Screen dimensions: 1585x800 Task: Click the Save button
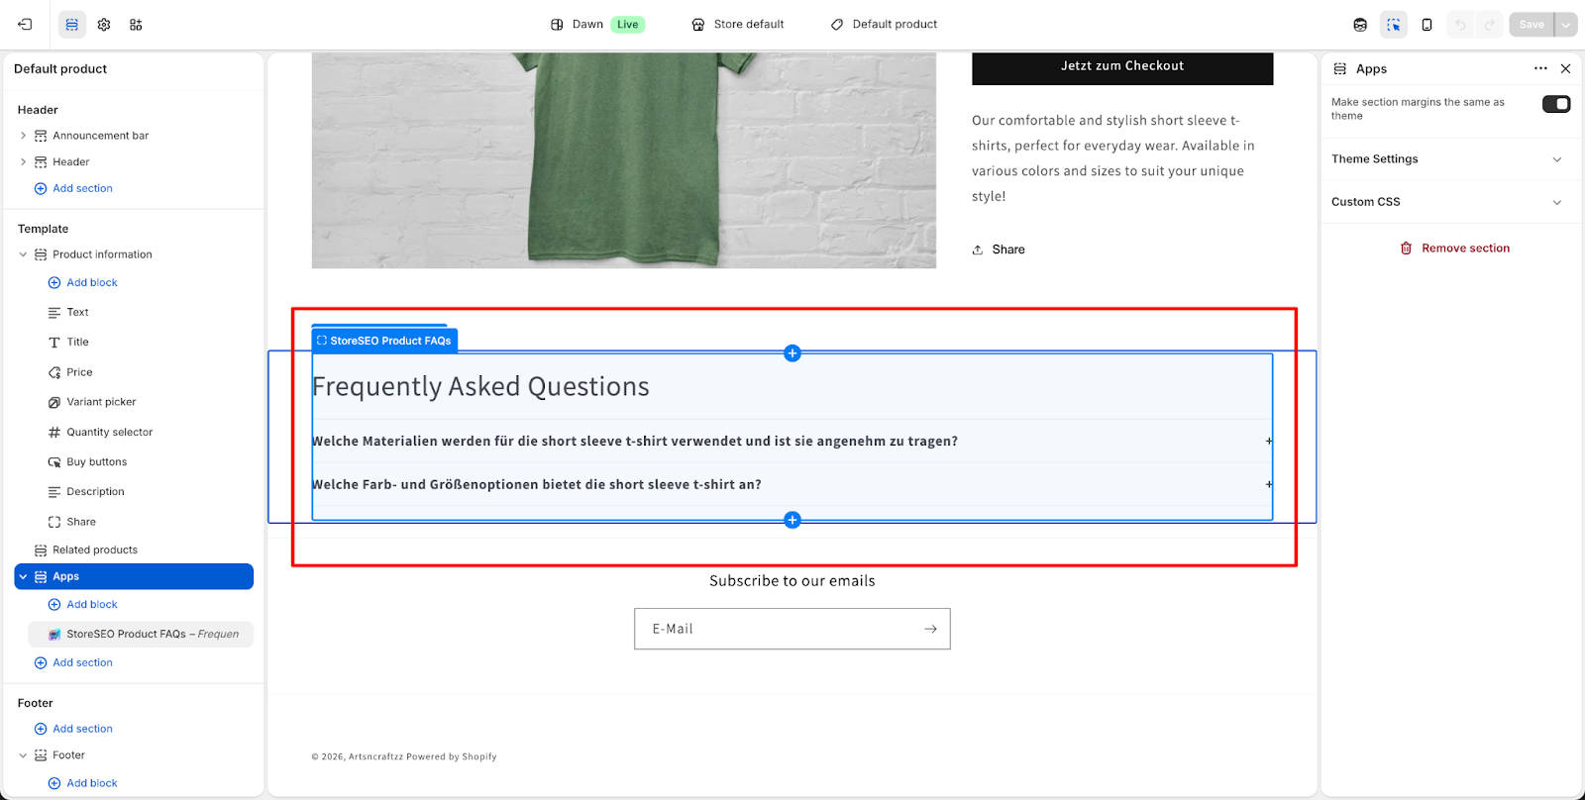[x=1532, y=24]
